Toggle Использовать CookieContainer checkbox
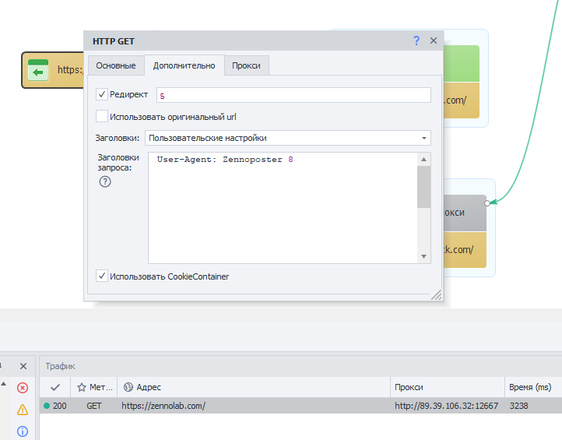The image size is (562, 440). (x=102, y=276)
